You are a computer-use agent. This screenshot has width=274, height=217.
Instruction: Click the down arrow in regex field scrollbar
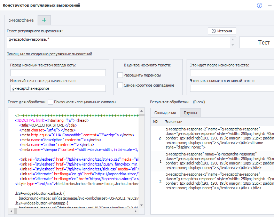click(232, 46)
